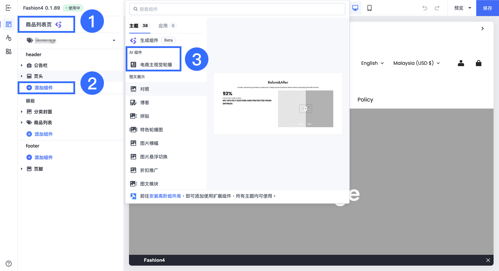Open the template selector dropdown arrow

(114, 40)
